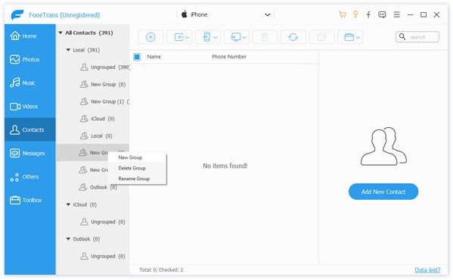Open the Videos section
This screenshot has width=453, height=280.
(29, 107)
